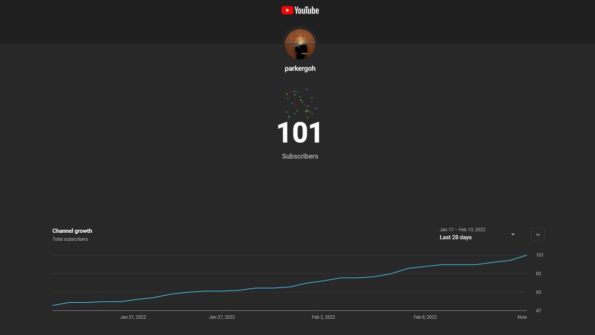Expand the Jan 17 – Feb 13 date range
This screenshot has height=335, width=595.
point(463,229)
